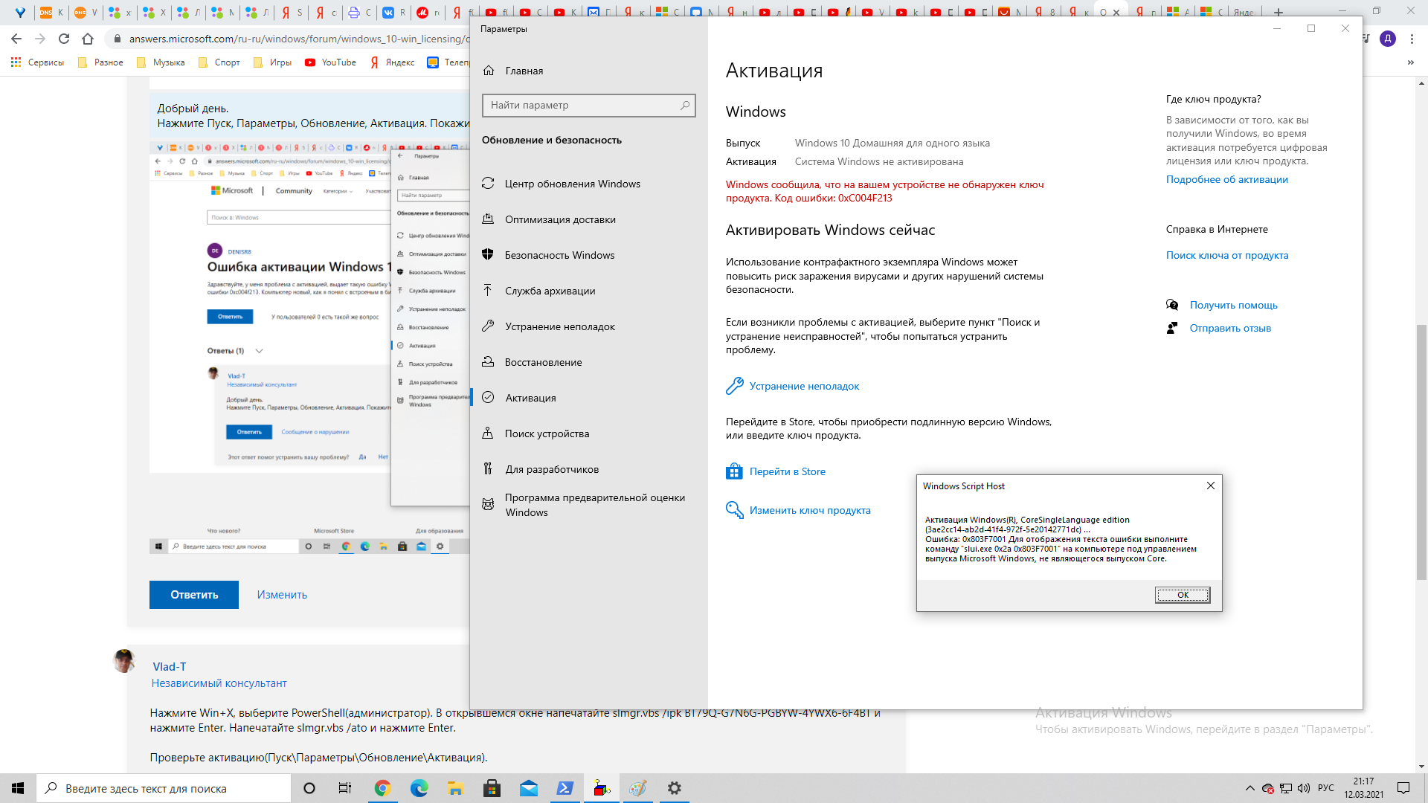Show hidden tray icons chevron
Image resolution: width=1428 pixels, height=803 pixels.
(x=1249, y=788)
